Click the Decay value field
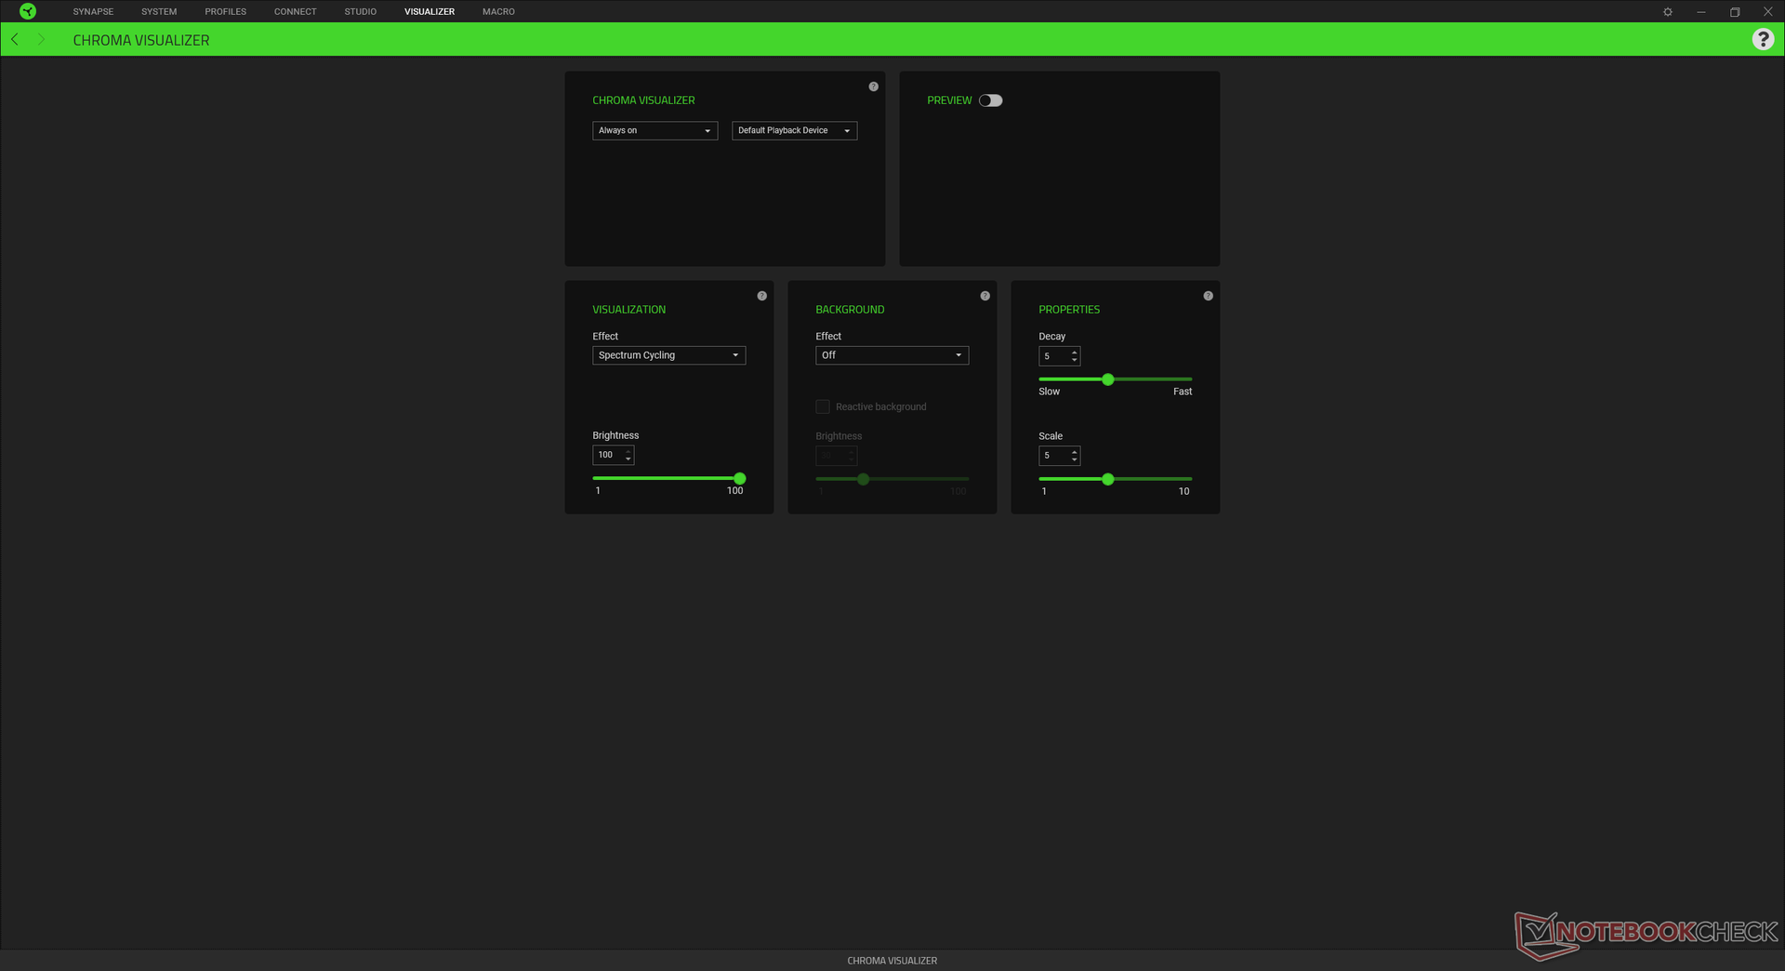 [1054, 356]
